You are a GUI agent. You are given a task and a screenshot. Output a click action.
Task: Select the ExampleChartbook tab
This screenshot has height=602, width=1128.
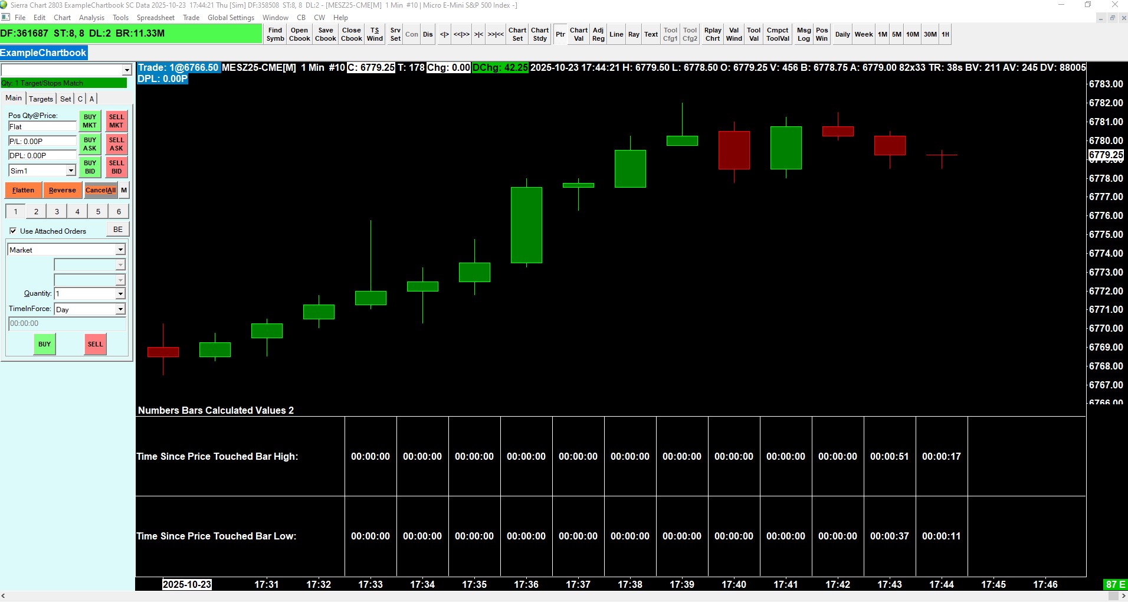click(44, 53)
